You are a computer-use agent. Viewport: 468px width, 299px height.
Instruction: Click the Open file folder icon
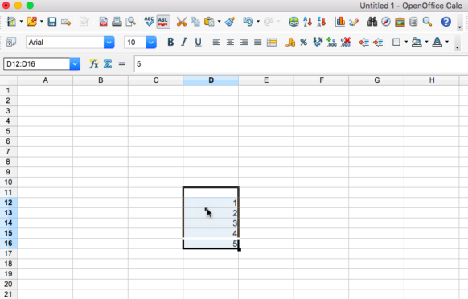[x=31, y=22]
